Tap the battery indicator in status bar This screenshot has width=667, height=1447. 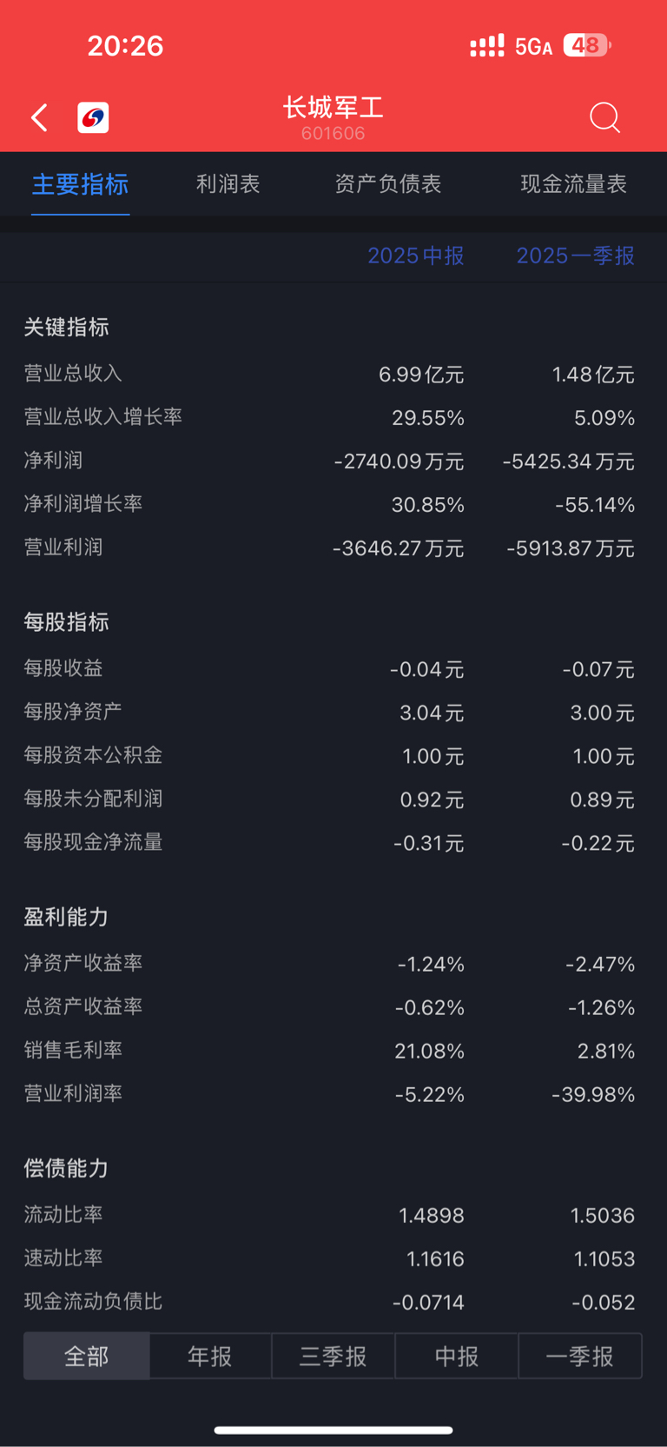587,45
